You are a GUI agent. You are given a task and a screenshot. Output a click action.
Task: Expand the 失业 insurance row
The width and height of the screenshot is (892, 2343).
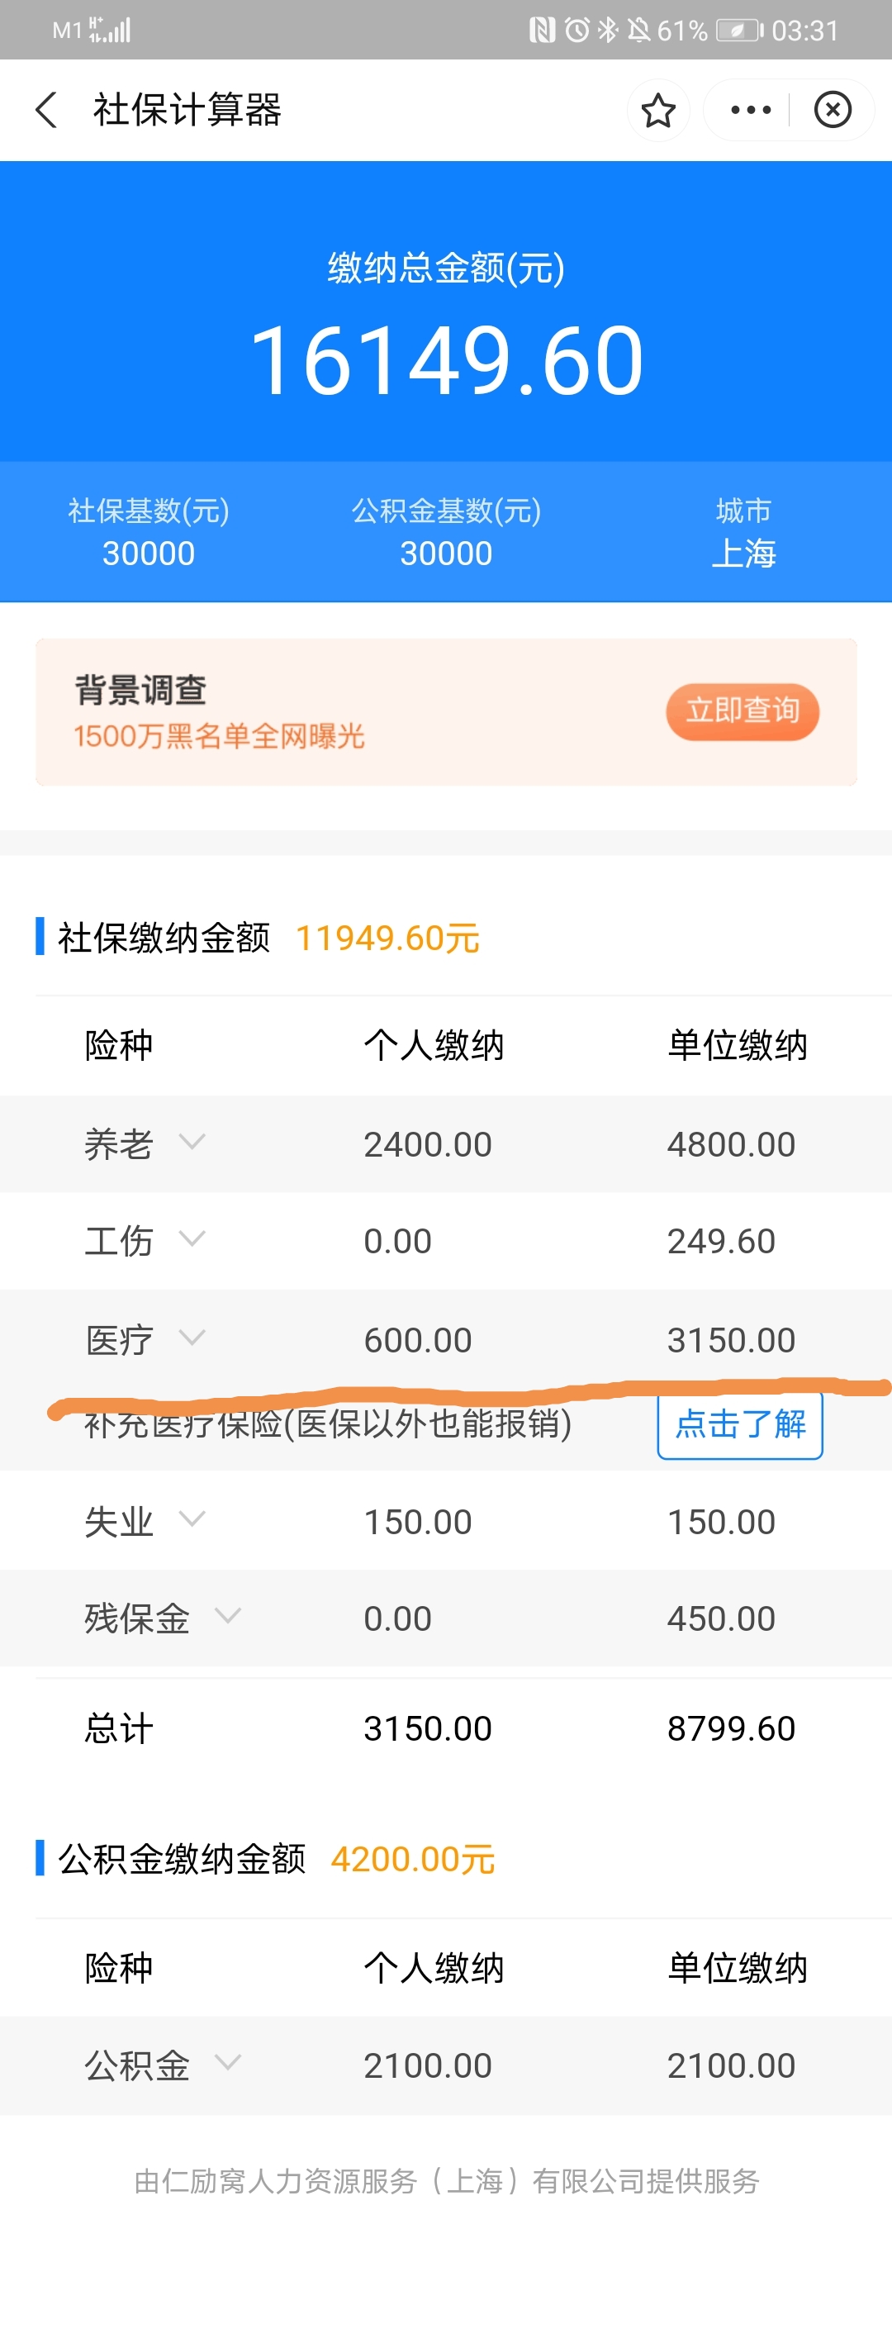click(192, 1519)
